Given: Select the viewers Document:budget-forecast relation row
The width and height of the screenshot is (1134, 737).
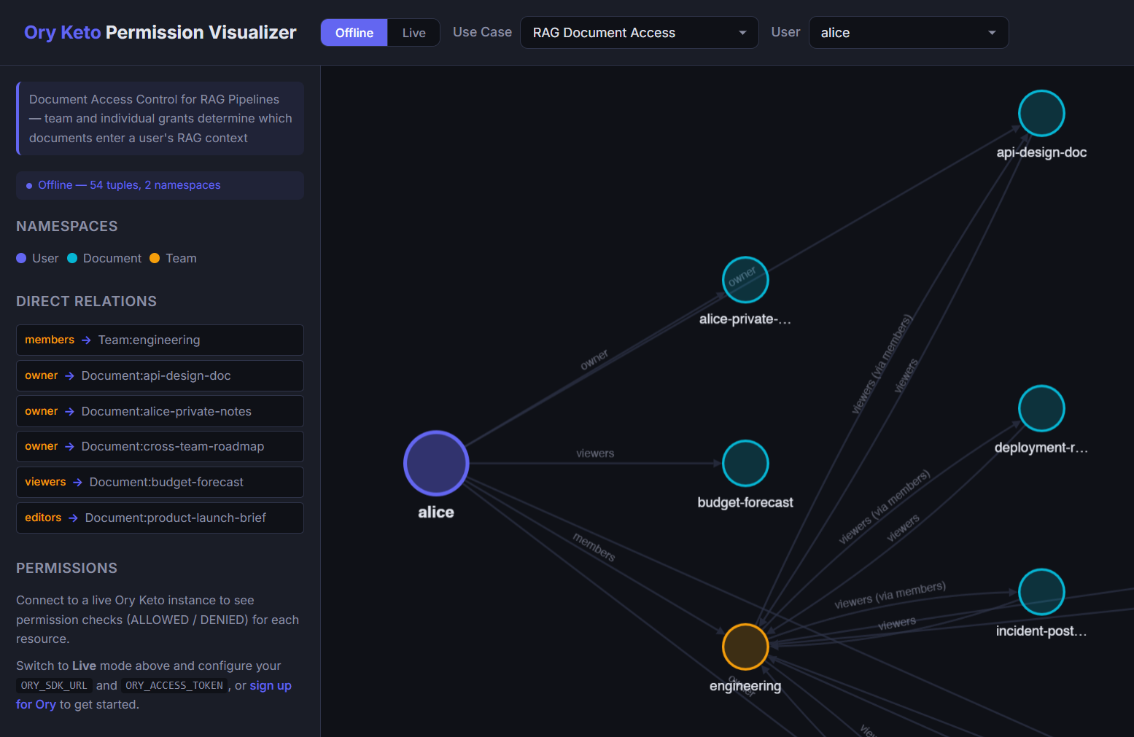Looking at the screenshot, I should pos(160,482).
